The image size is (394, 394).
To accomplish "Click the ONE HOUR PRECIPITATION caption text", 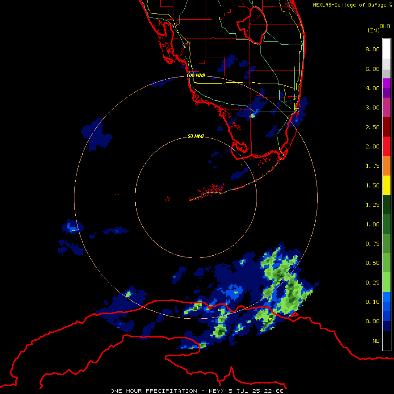I will [x=154, y=391].
